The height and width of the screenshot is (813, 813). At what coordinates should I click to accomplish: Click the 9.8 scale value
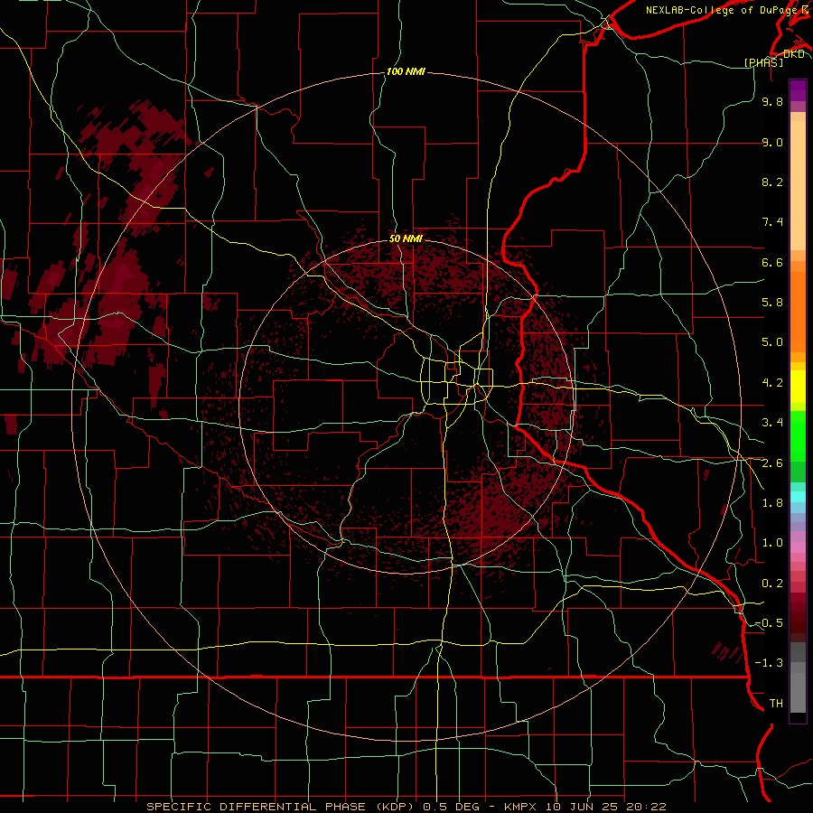772,101
